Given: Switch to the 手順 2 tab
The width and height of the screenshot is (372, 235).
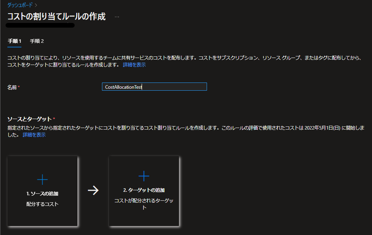Looking at the screenshot, I should pyautogui.click(x=37, y=41).
